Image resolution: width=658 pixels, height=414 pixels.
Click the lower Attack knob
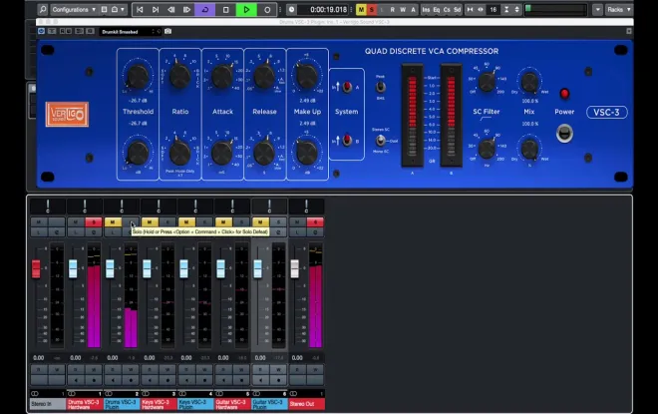click(222, 153)
